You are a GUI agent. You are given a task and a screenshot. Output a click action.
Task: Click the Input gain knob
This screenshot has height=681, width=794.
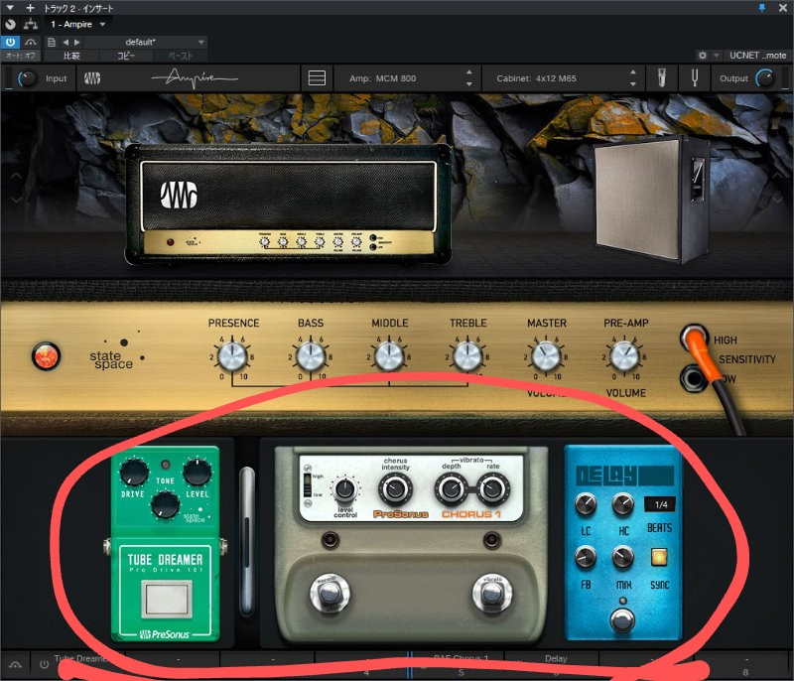pos(27,78)
